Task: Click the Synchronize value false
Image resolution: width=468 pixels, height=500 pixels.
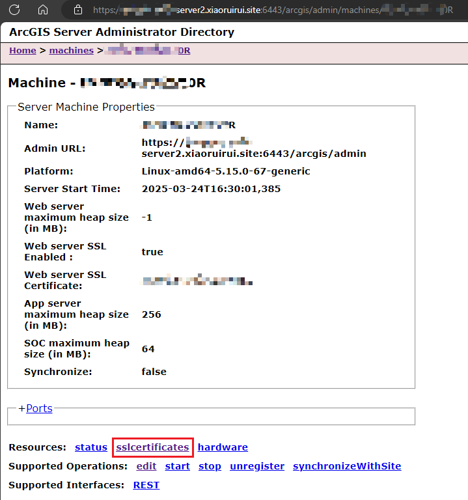Action: click(154, 372)
